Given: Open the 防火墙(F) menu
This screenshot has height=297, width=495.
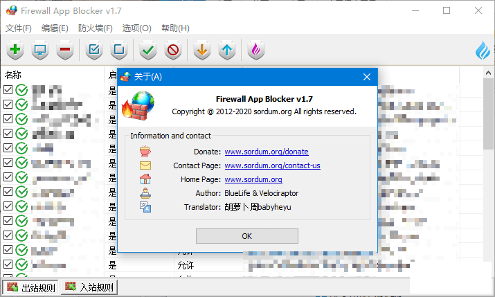Looking at the screenshot, I should click(x=96, y=28).
